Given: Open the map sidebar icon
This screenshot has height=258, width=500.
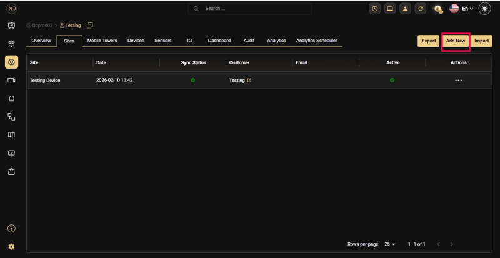Looking at the screenshot, I should [11, 135].
